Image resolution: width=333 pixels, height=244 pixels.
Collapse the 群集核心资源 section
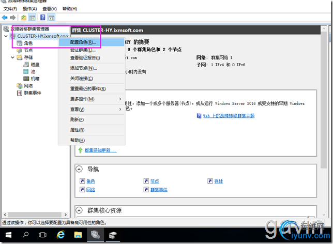point(79,210)
